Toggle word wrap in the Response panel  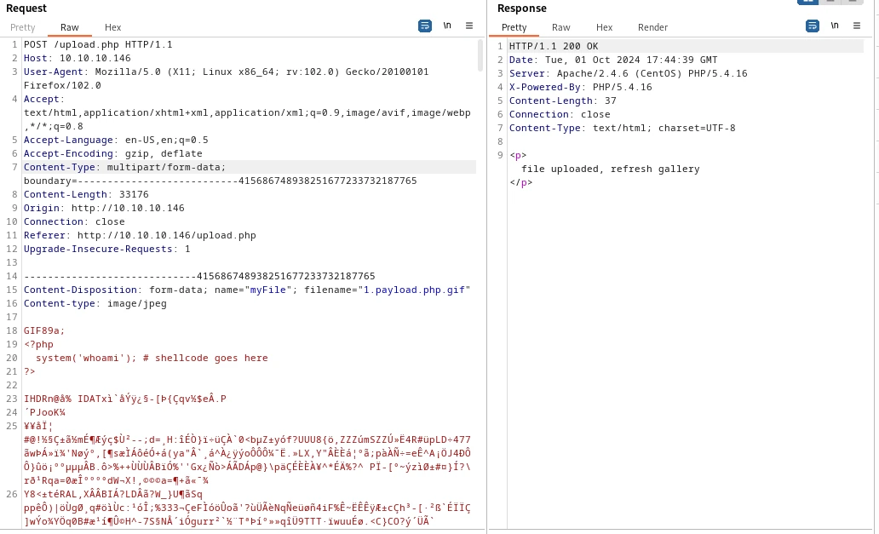pyautogui.click(x=813, y=26)
